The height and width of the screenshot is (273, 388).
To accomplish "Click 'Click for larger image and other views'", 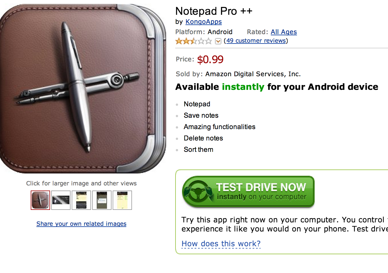I will [81, 183].
